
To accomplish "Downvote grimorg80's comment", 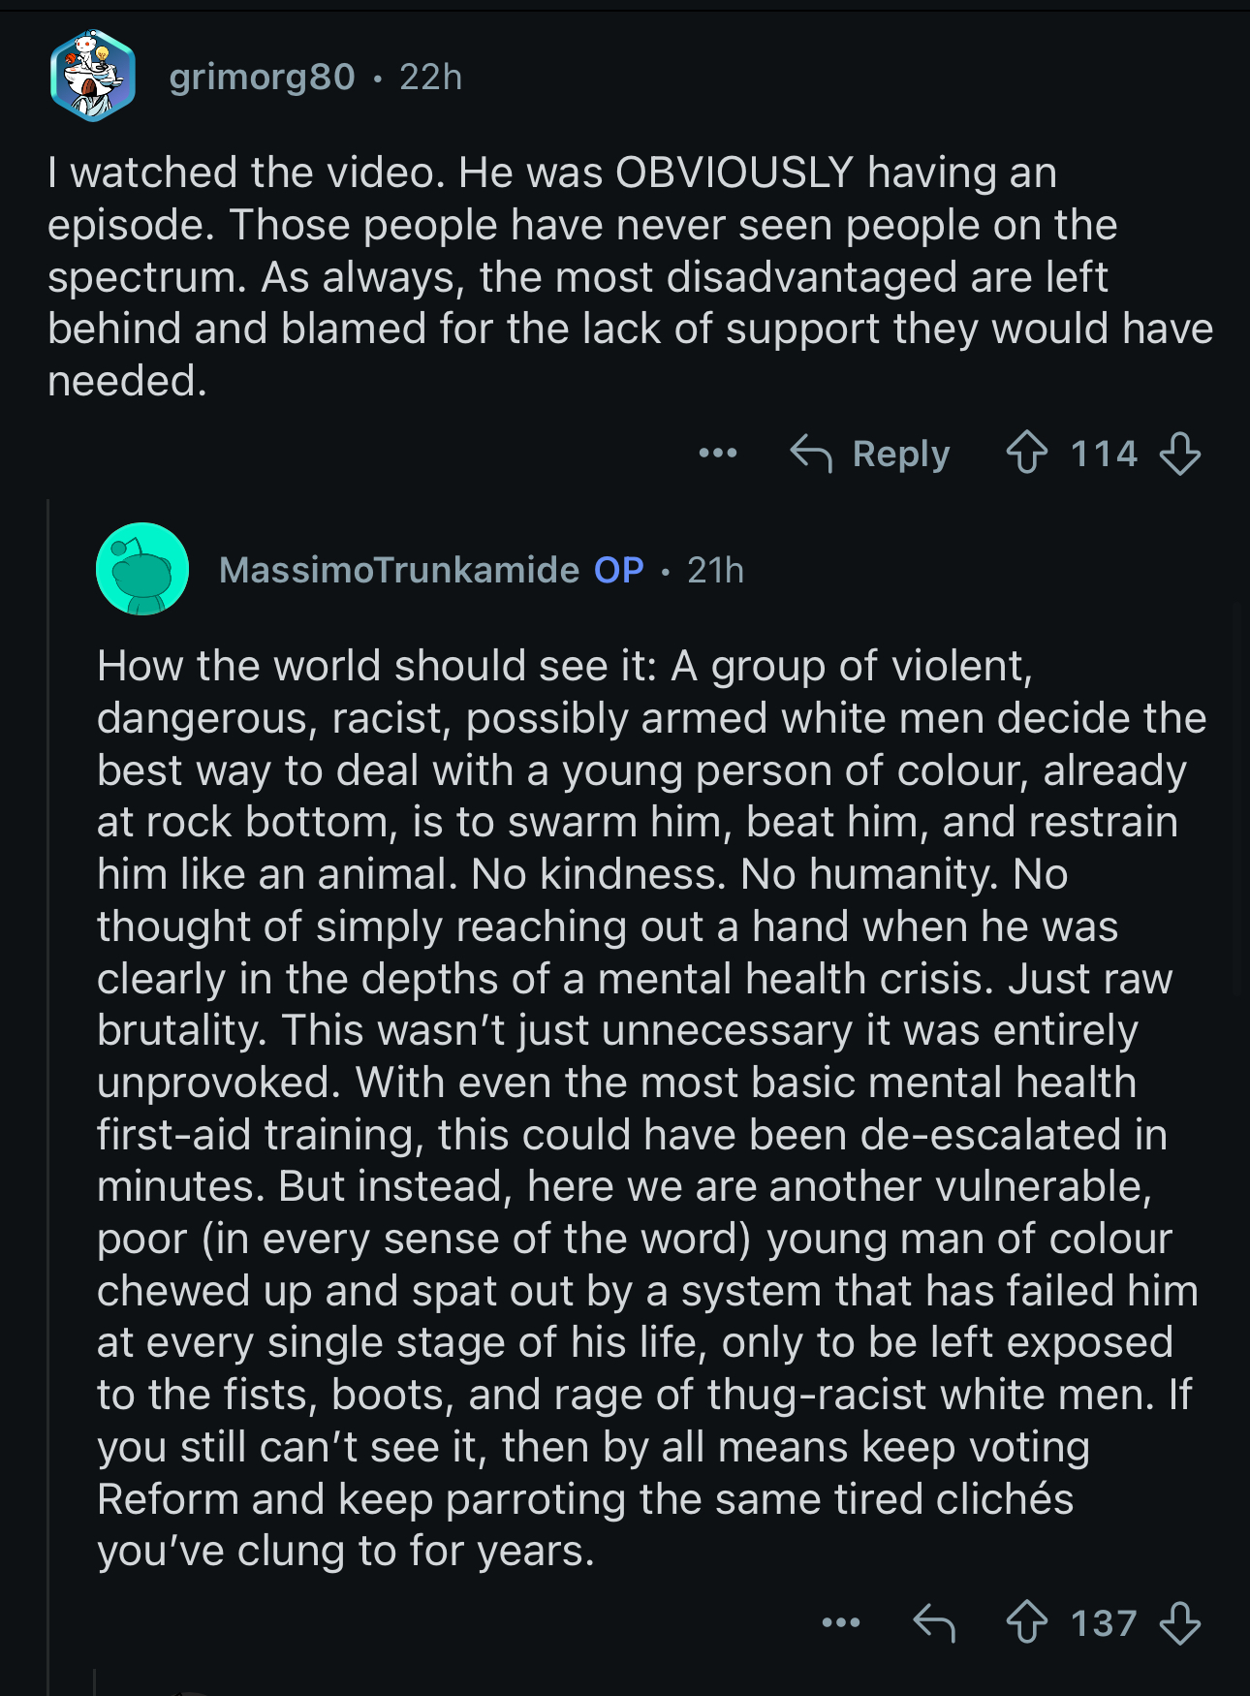I will [1179, 454].
